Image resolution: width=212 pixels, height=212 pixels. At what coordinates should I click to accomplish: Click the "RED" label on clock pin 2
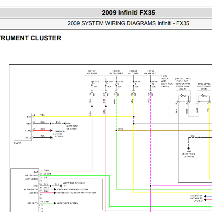coord(42,129)
